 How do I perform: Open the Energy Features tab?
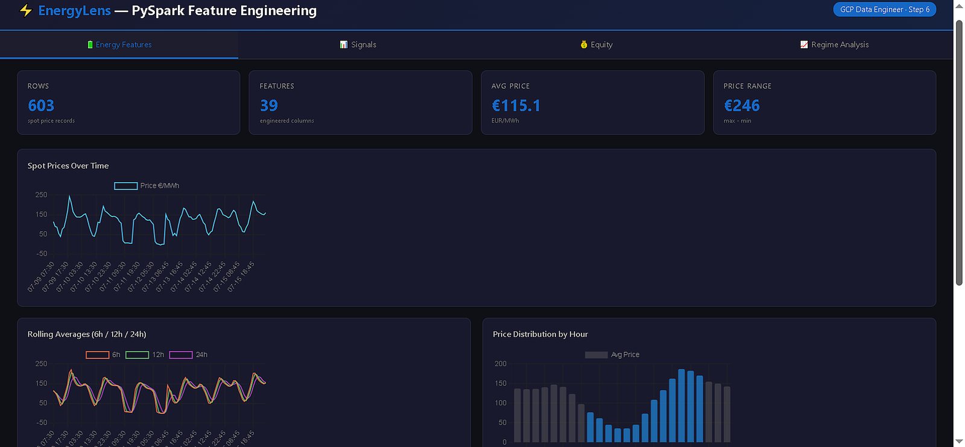click(119, 45)
